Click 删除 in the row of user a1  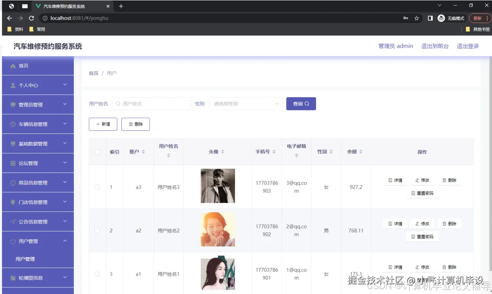449,267
